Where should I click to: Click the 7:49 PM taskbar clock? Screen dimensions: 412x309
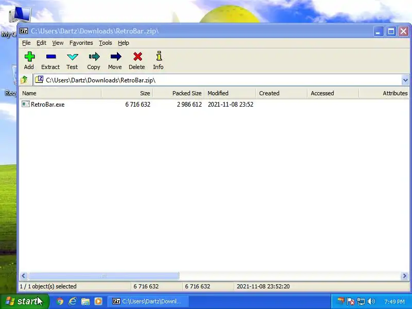click(394, 302)
